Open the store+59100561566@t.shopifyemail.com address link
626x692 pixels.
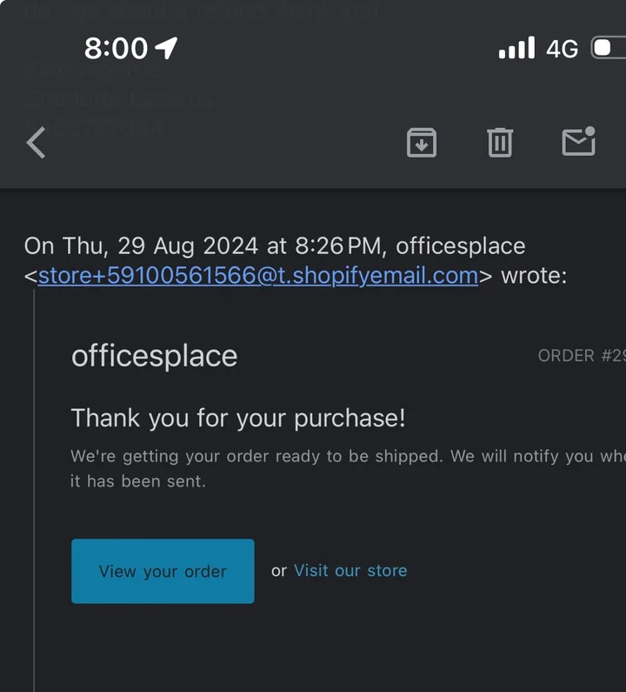pos(258,275)
